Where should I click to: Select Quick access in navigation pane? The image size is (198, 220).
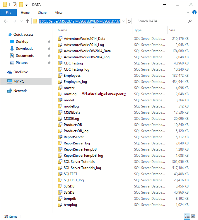point(23,35)
